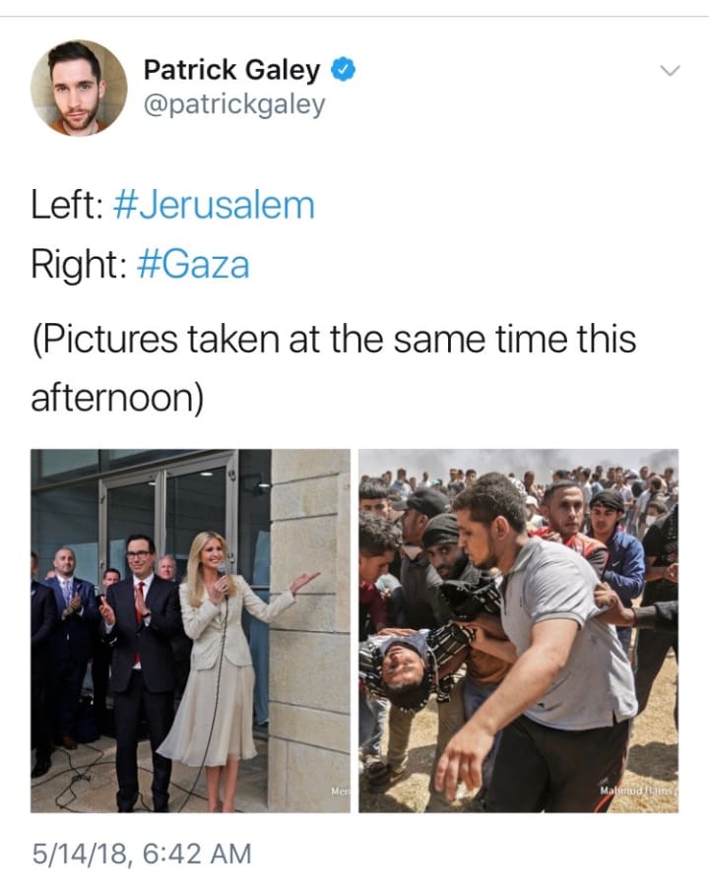This screenshot has width=709, height=888.
Task: Click the 5/14/18, 6:42 AM timestamp
Action: point(142,854)
